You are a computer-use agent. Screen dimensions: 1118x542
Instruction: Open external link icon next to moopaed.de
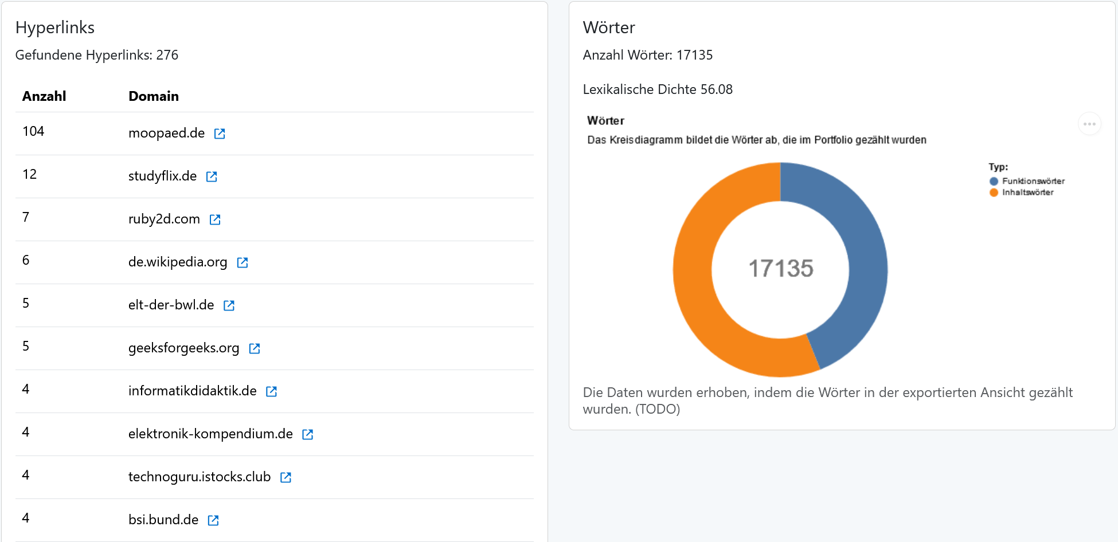pyautogui.click(x=220, y=133)
